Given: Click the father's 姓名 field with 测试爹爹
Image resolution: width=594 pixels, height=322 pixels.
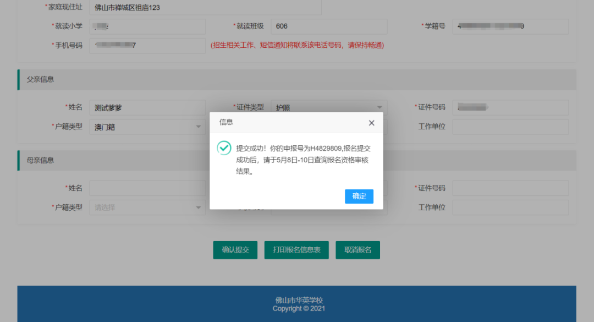Looking at the screenshot, I should pos(147,107).
